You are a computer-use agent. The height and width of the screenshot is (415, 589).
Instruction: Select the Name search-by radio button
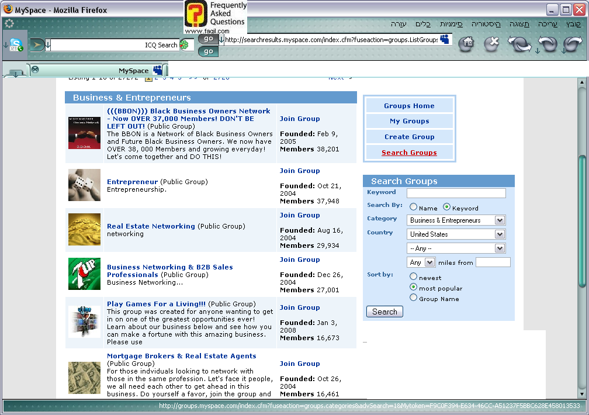click(x=414, y=207)
